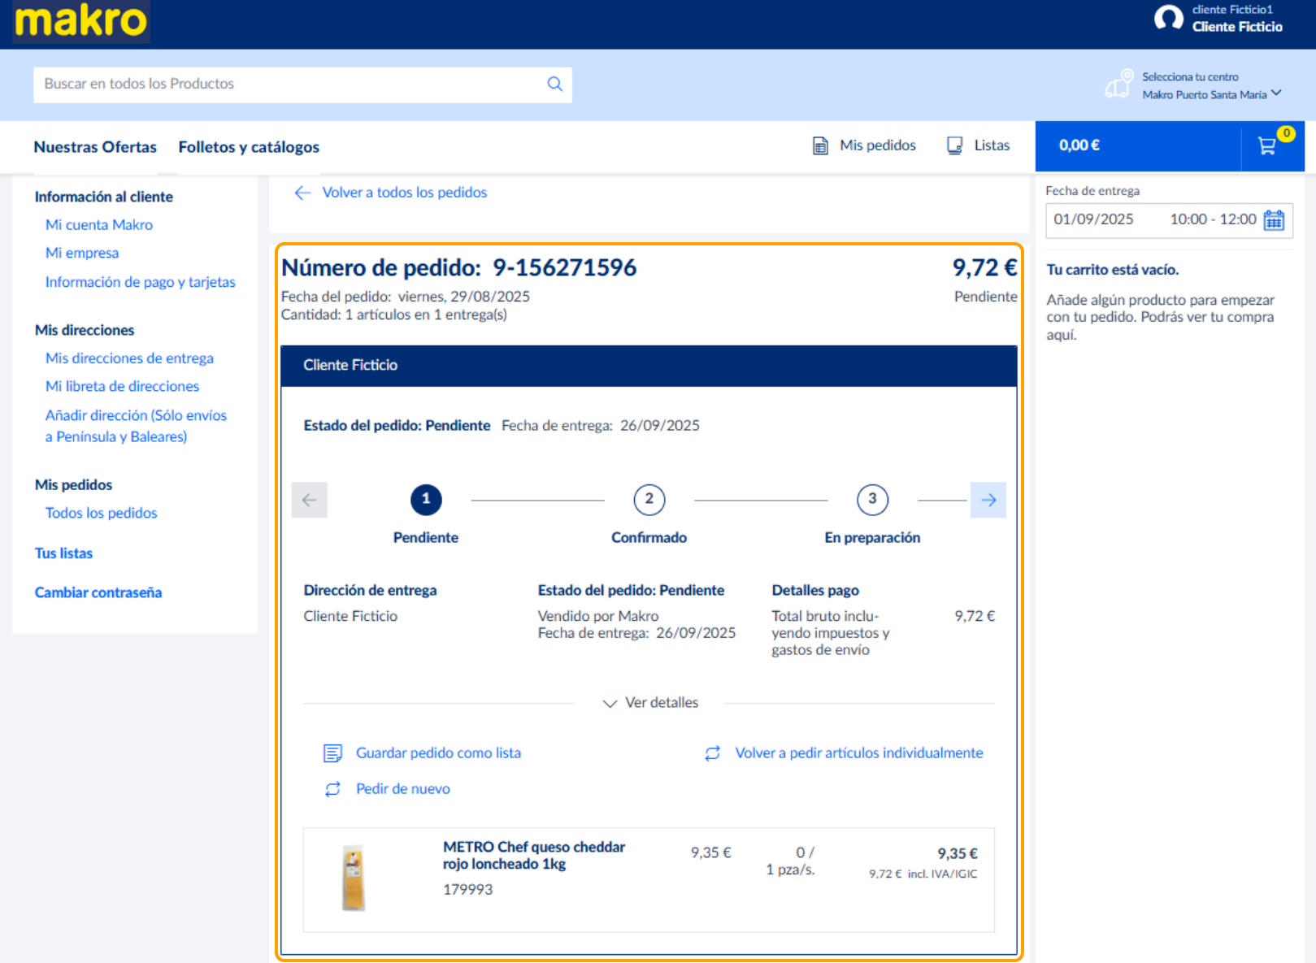
Task: Click the cheddar cheese product thumbnail
Action: pyautogui.click(x=354, y=878)
